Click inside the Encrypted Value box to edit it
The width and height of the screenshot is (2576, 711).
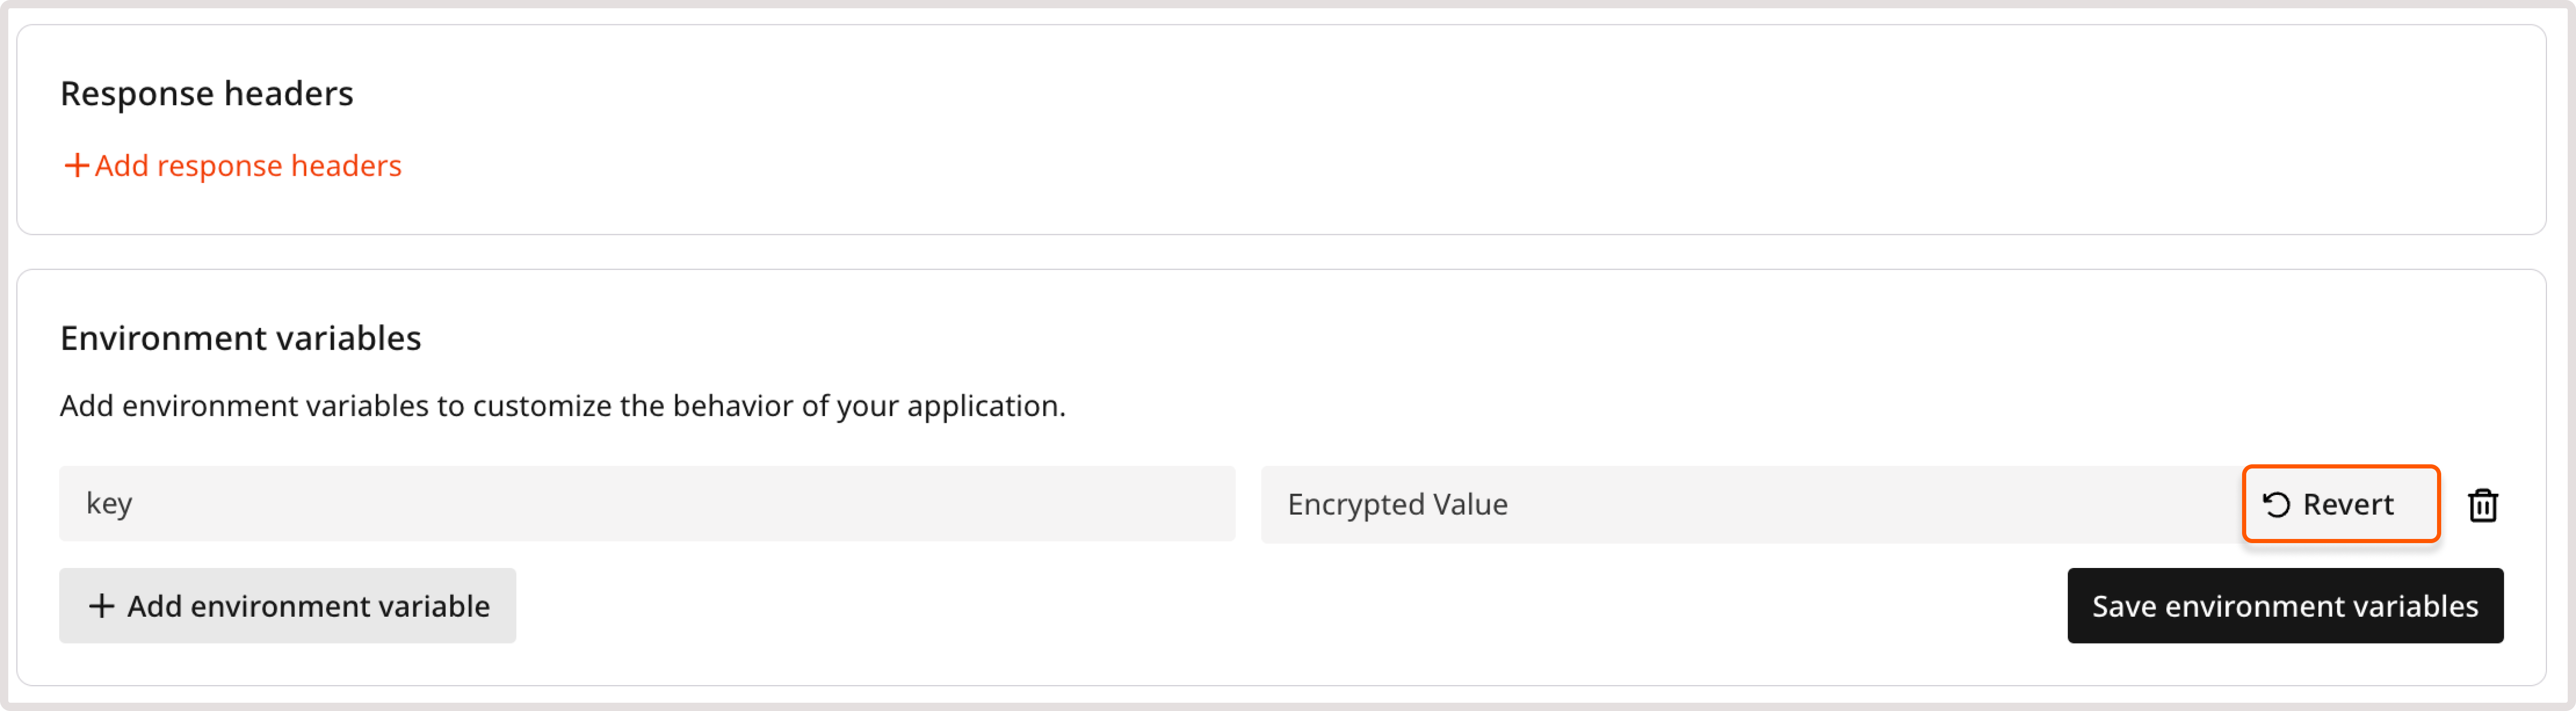(x=1700, y=504)
